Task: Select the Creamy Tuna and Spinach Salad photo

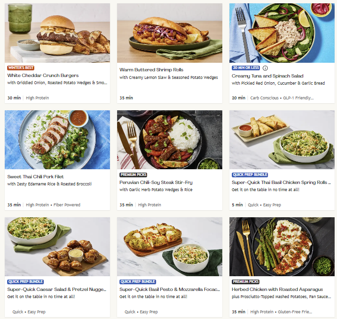Action: click(x=282, y=33)
